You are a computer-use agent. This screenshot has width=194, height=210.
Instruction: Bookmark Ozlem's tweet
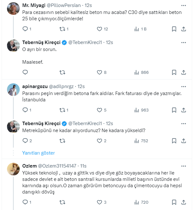(174, 202)
